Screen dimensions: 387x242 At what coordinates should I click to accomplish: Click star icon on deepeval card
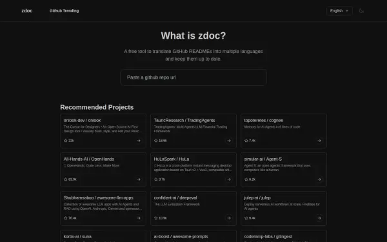tap(155, 218)
